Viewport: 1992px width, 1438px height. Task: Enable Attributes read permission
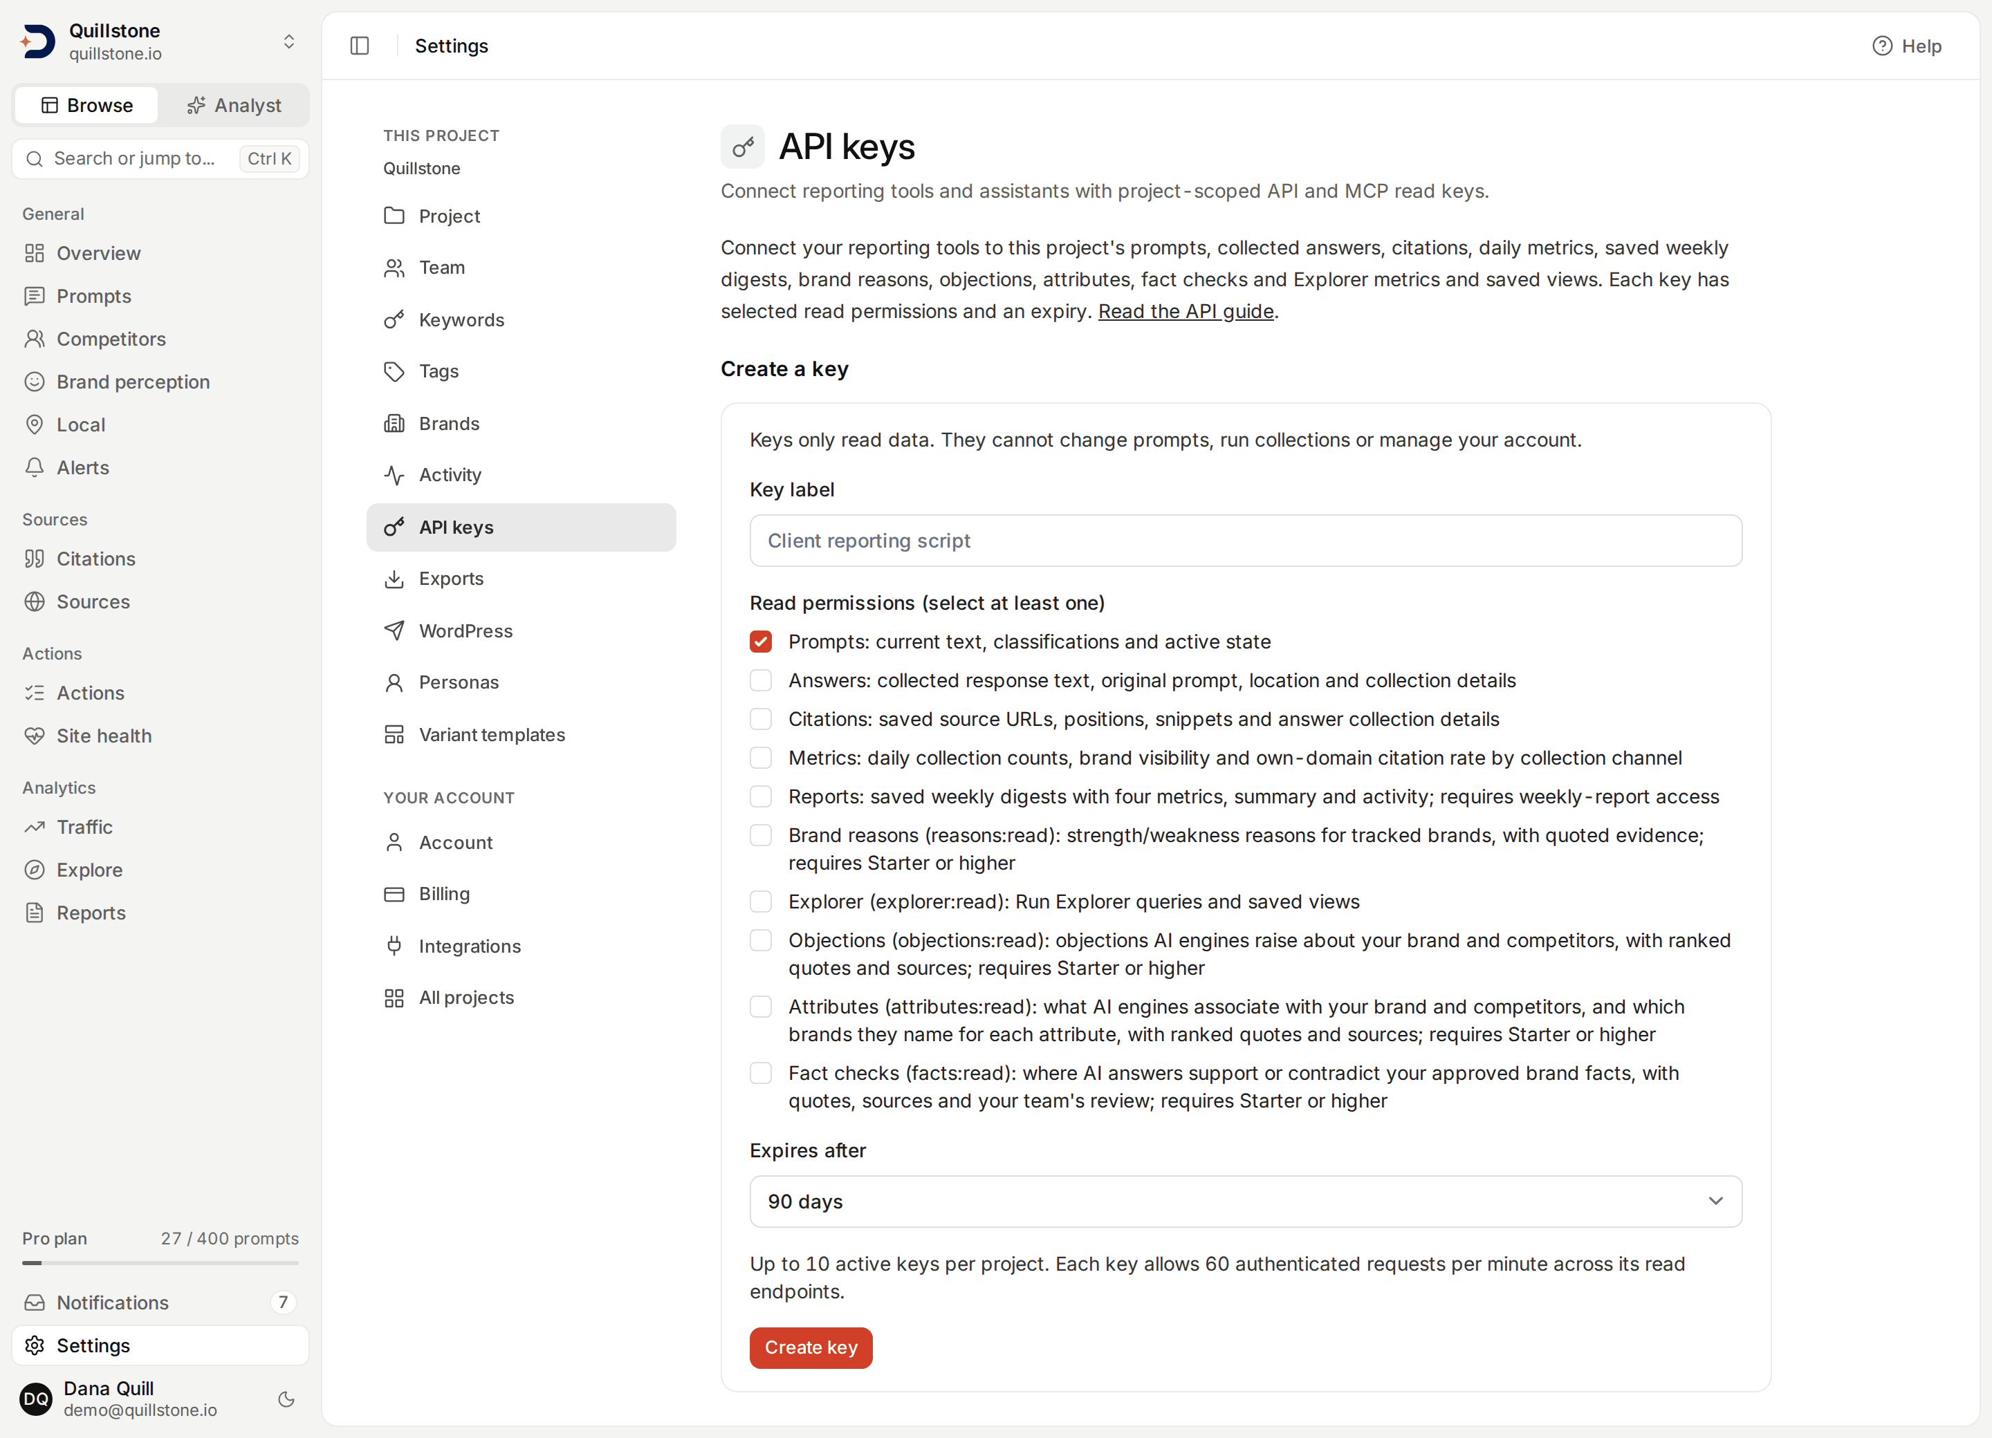point(761,1007)
